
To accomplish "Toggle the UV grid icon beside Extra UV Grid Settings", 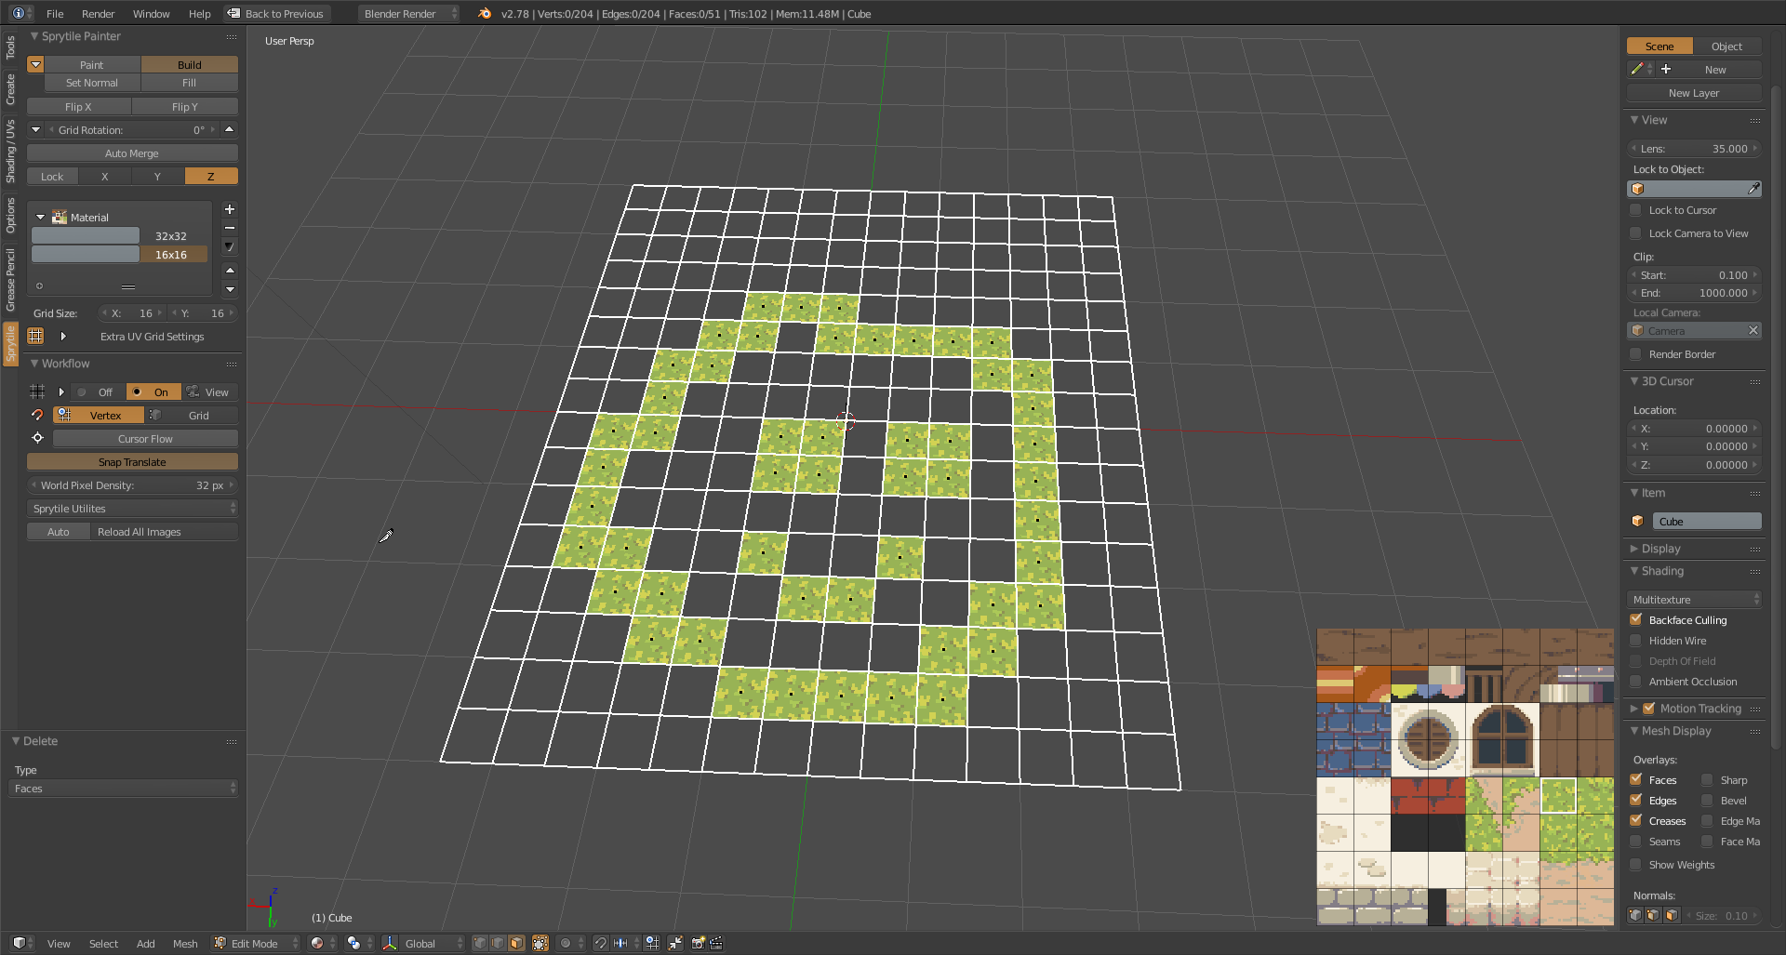I will click(x=35, y=336).
